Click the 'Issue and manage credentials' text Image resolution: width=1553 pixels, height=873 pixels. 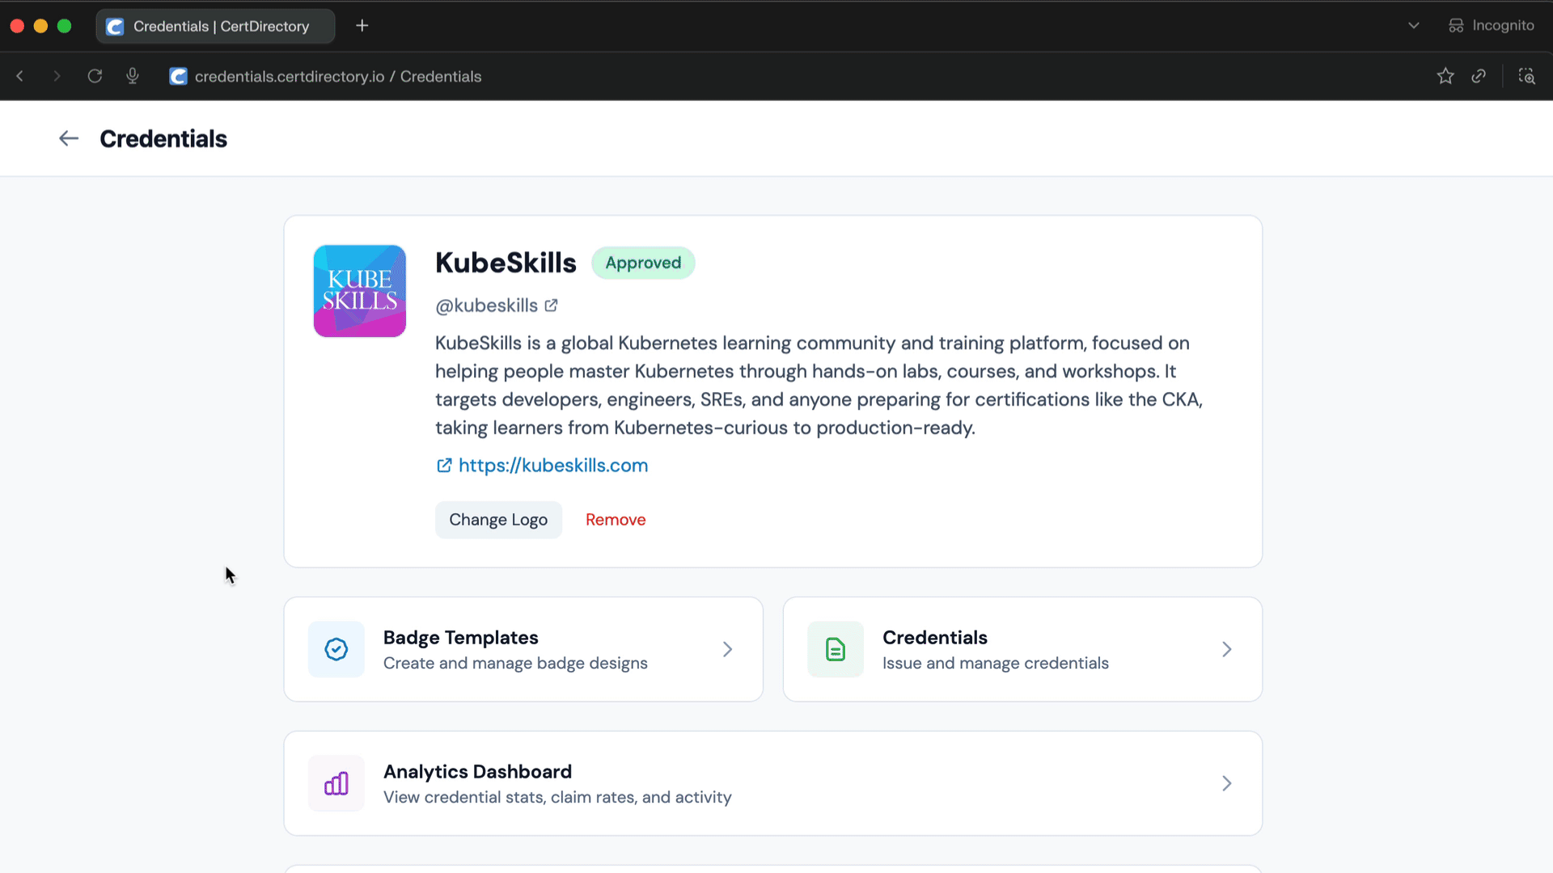995,663
